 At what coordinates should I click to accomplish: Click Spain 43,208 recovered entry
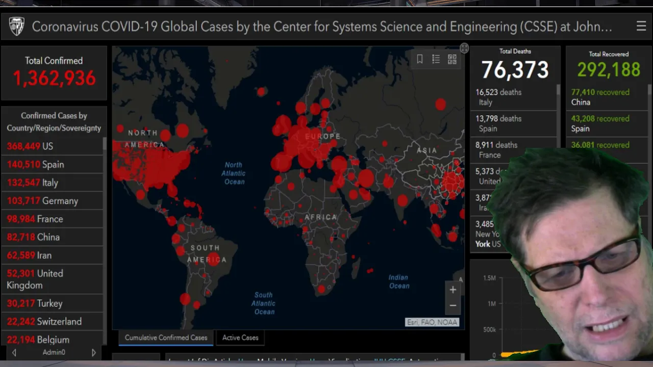tap(607, 123)
